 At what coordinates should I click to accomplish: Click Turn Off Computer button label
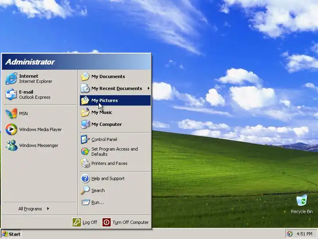point(131,222)
